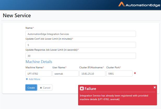Click the Failure message text
This screenshot has width=161, height=109.
[114, 98]
